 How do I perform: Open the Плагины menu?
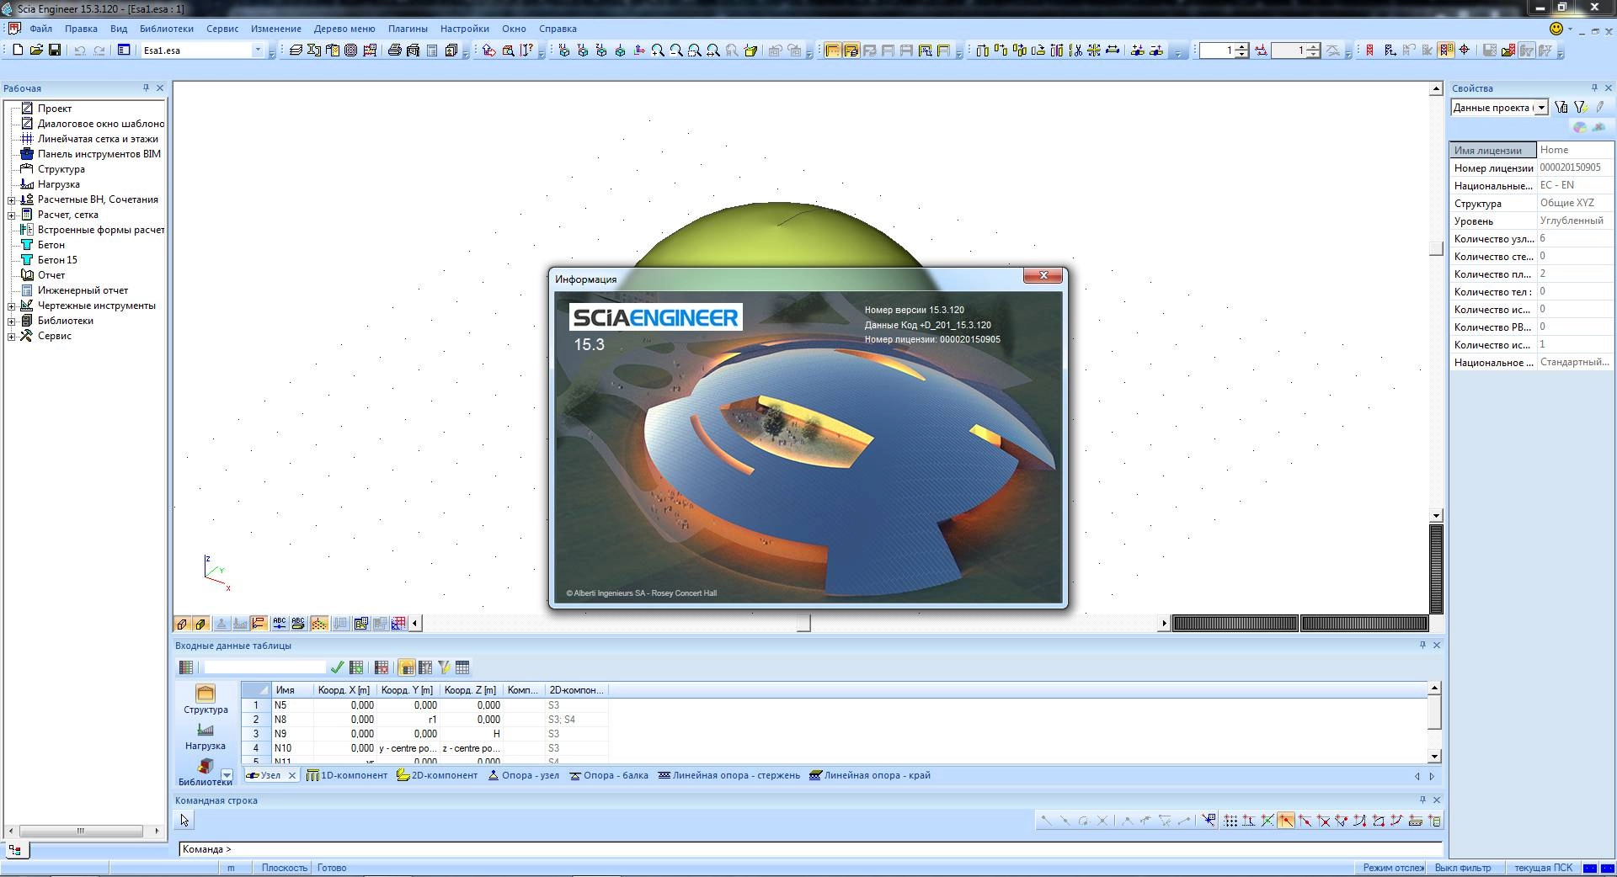pyautogui.click(x=408, y=29)
